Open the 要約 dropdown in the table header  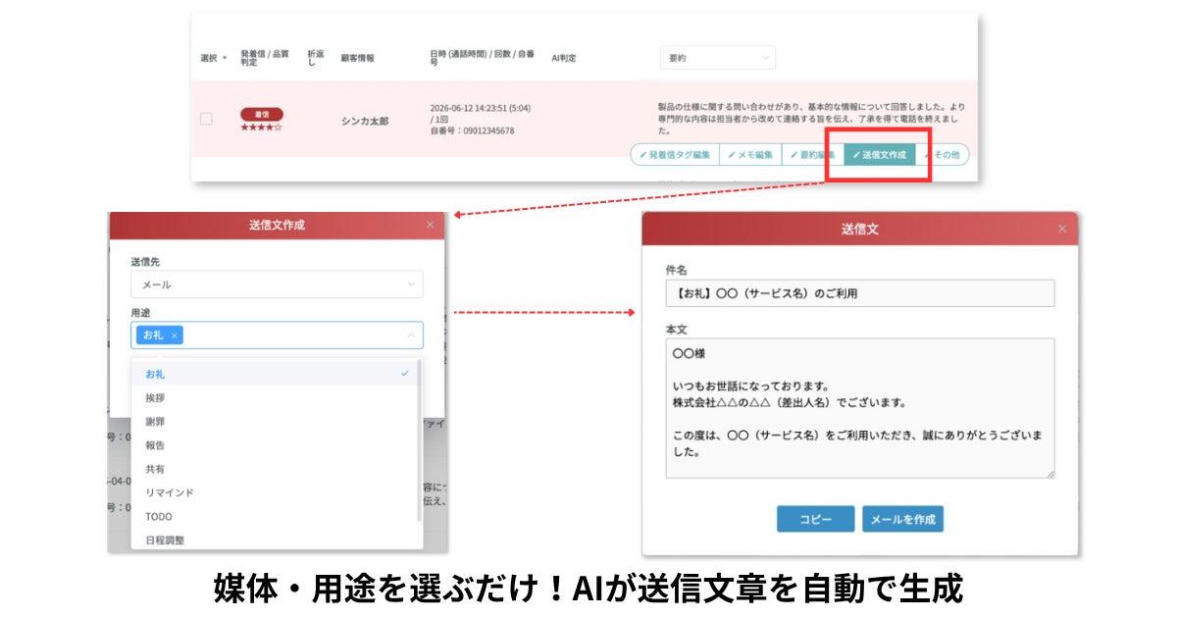pyautogui.click(x=717, y=58)
